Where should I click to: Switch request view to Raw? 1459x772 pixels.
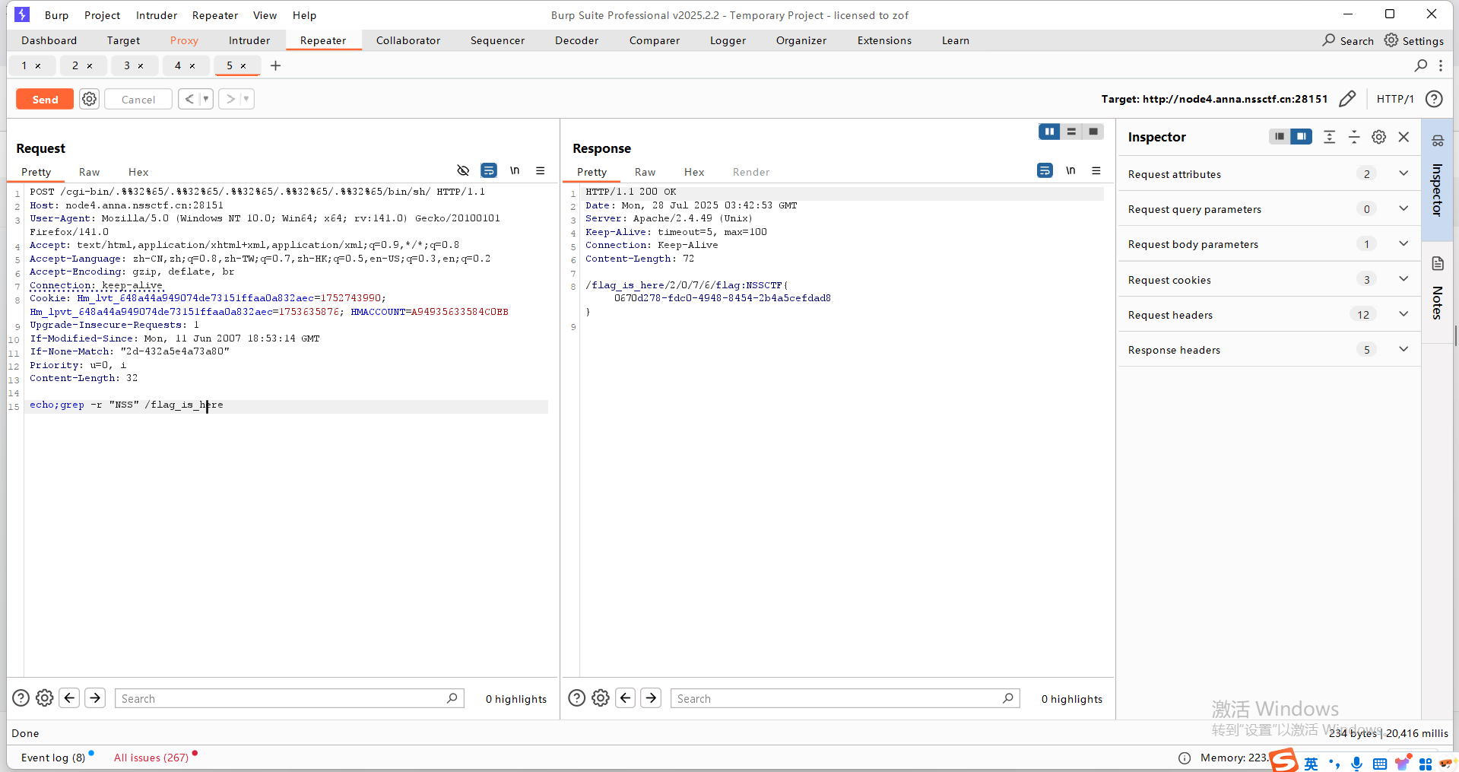point(89,172)
